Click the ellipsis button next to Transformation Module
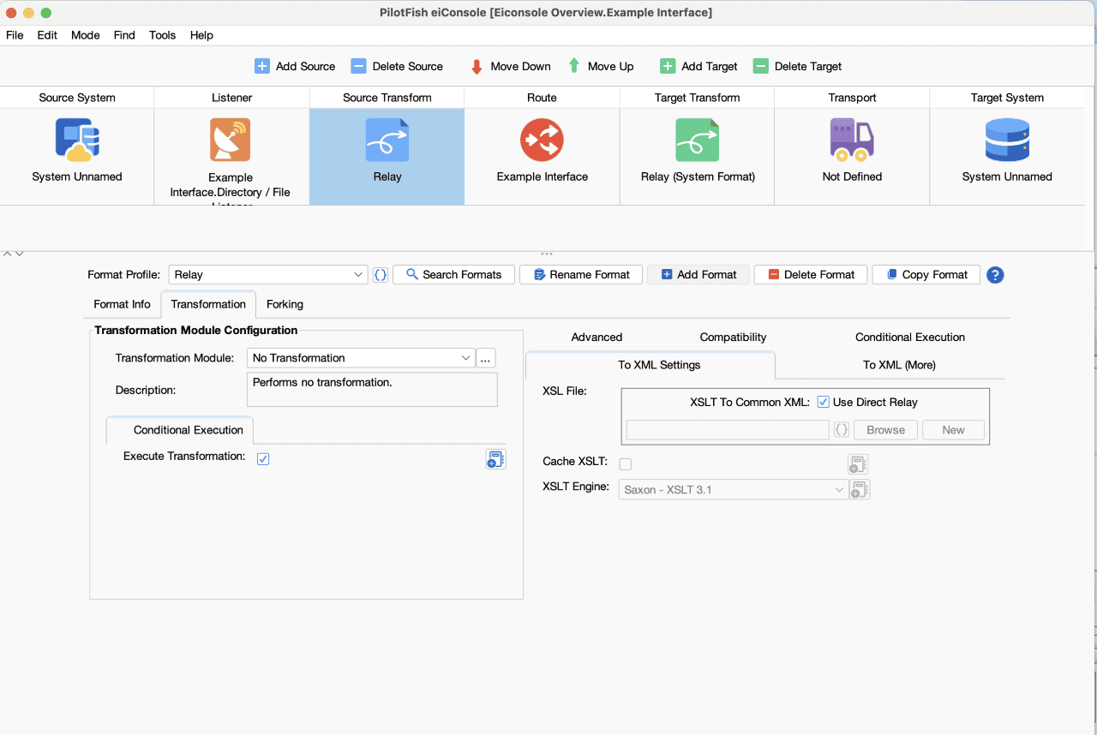1097x735 pixels. click(x=486, y=358)
